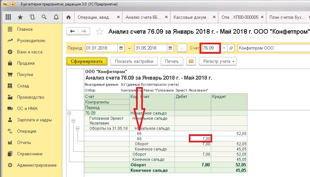Close the Анализ счета 66 tab
The image size is (310, 177).
point(166,17)
